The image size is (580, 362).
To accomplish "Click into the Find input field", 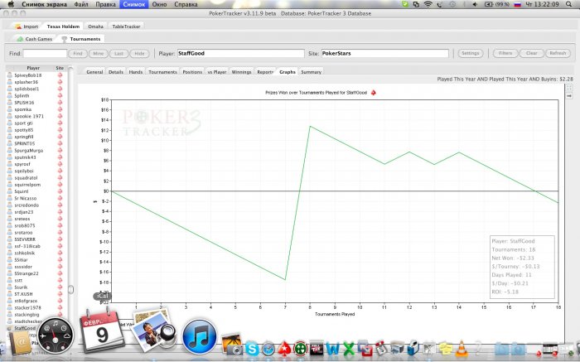I will tap(45, 53).
